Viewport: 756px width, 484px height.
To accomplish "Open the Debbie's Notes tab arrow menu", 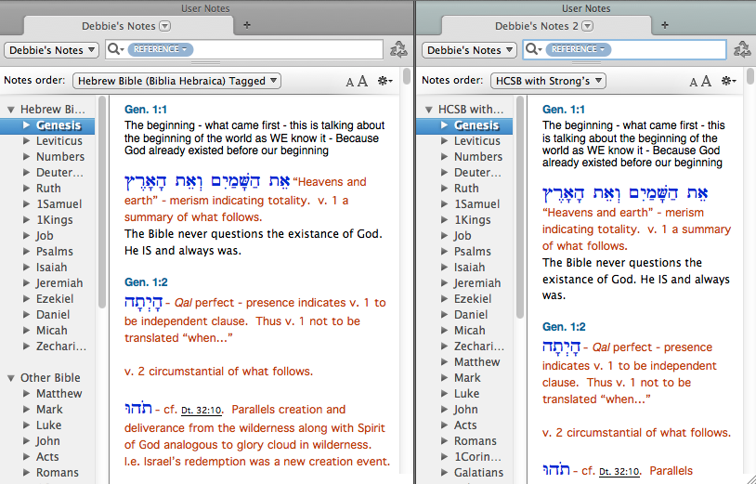I will click(164, 26).
